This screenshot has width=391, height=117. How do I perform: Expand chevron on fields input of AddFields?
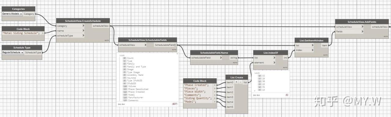click(x=362, y=32)
